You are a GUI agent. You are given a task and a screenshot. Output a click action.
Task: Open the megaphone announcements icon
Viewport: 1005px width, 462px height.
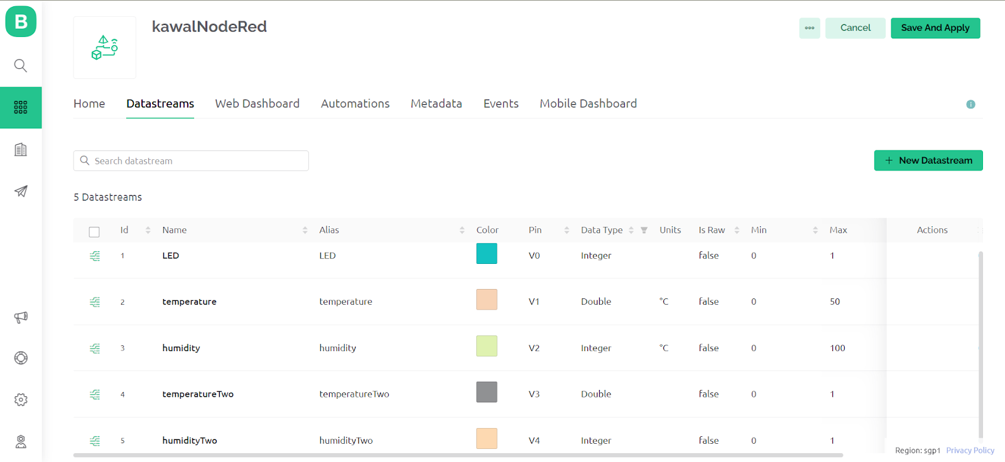pos(21,317)
